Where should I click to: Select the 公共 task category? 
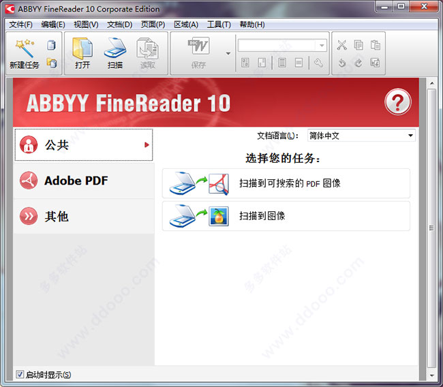[x=84, y=145]
